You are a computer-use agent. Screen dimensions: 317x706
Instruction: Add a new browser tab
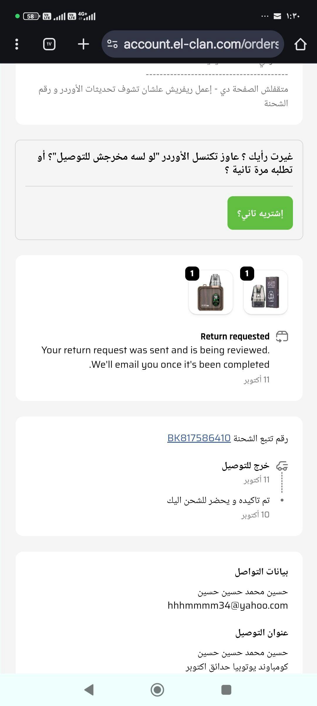pos(83,44)
